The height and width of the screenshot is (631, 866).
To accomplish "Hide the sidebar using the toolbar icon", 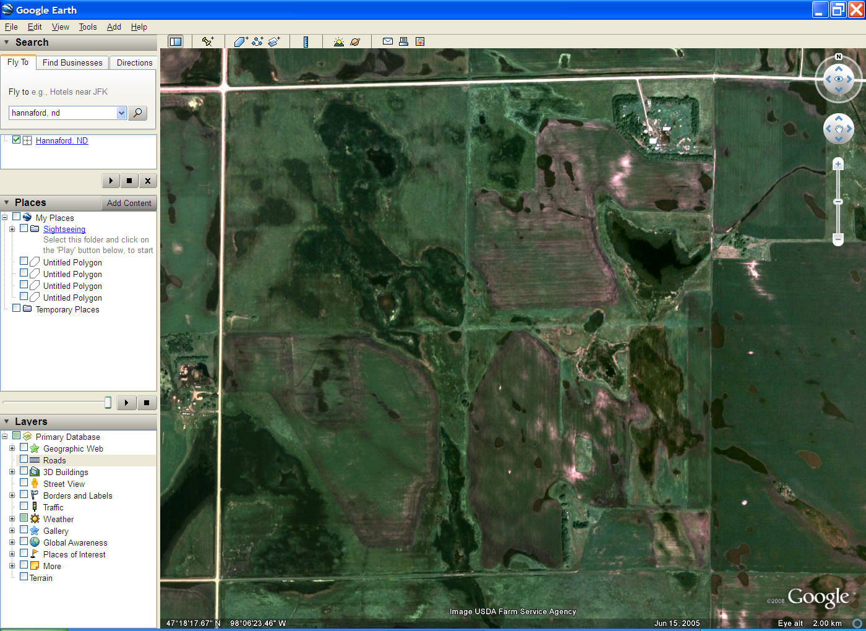I will [x=176, y=41].
